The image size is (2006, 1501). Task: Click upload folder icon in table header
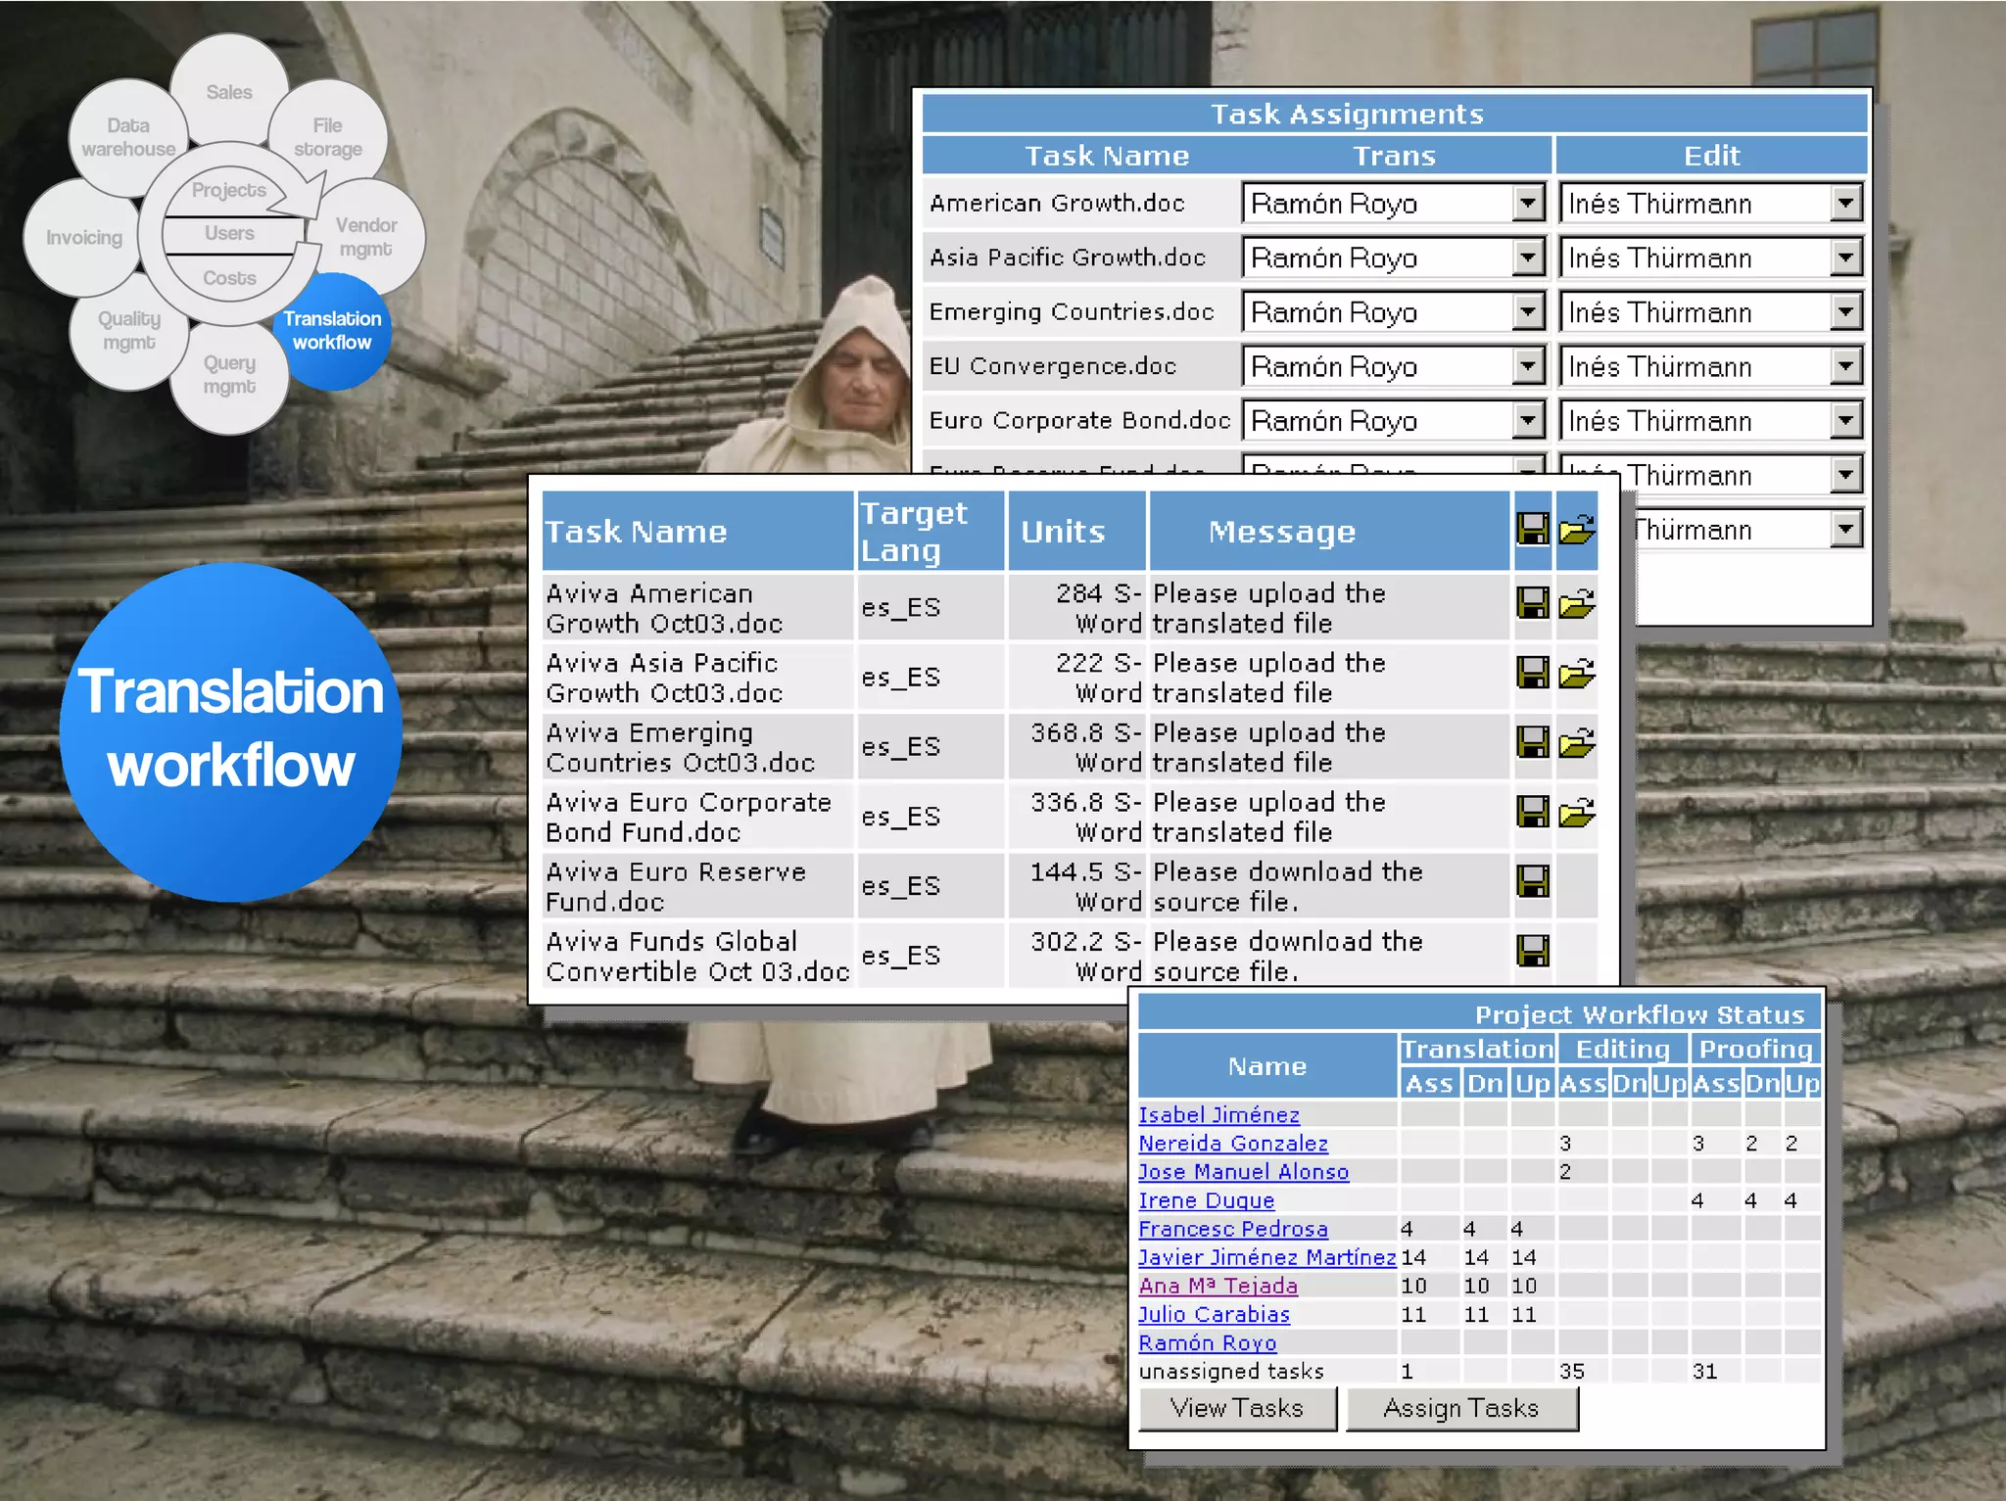(x=1576, y=530)
